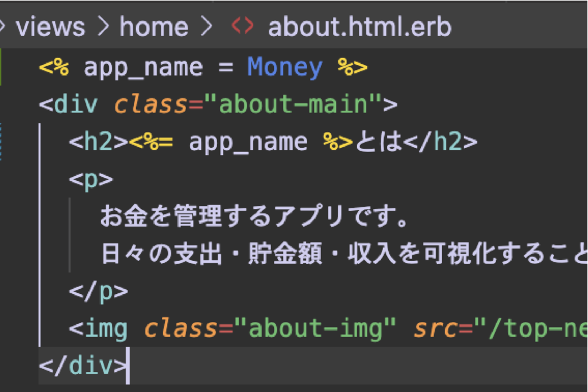This screenshot has height=392, width=588.
Task: Open the views folder breadcrumb
Action: tap(51, 26)
